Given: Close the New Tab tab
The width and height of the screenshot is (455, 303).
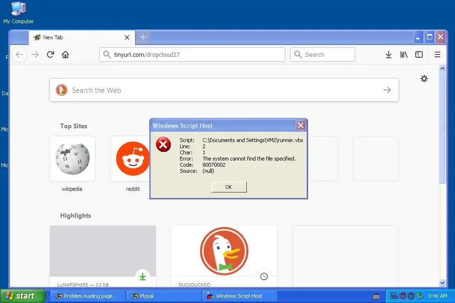Looking at the screenshot, I should click(127, 37).
